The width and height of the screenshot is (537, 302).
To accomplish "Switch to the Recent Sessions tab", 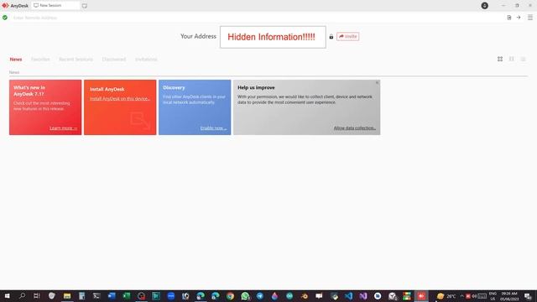I will tap(76, 60).
